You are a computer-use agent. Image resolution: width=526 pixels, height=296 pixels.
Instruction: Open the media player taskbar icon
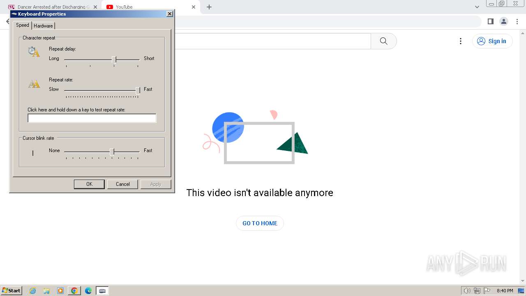[60, 291]
